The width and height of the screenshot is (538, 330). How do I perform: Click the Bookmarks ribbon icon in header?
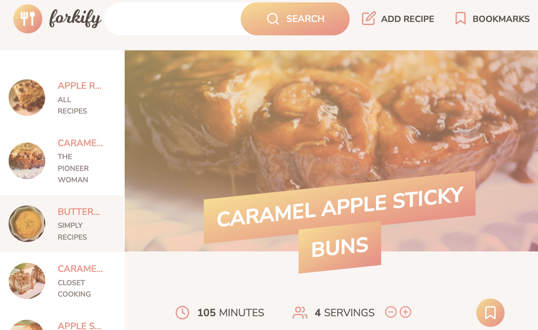[461, 18]
